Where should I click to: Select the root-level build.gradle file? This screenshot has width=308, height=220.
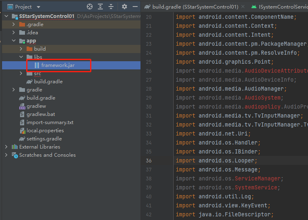pos(41,98)
